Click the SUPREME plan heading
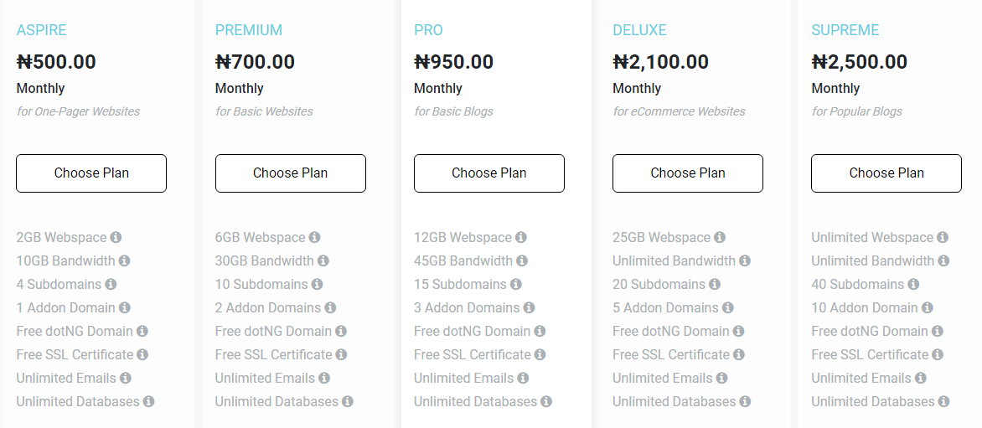 click(845, 30)
